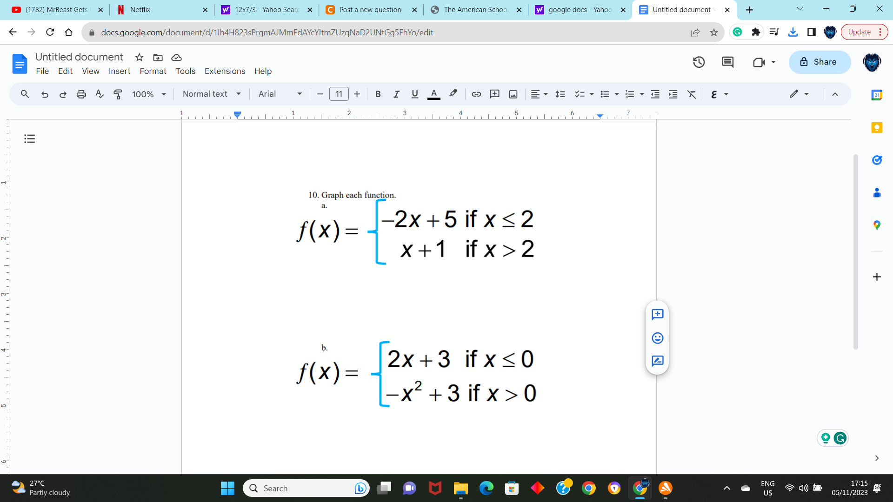Toggle underline formatting

click(x=415, y=94)
